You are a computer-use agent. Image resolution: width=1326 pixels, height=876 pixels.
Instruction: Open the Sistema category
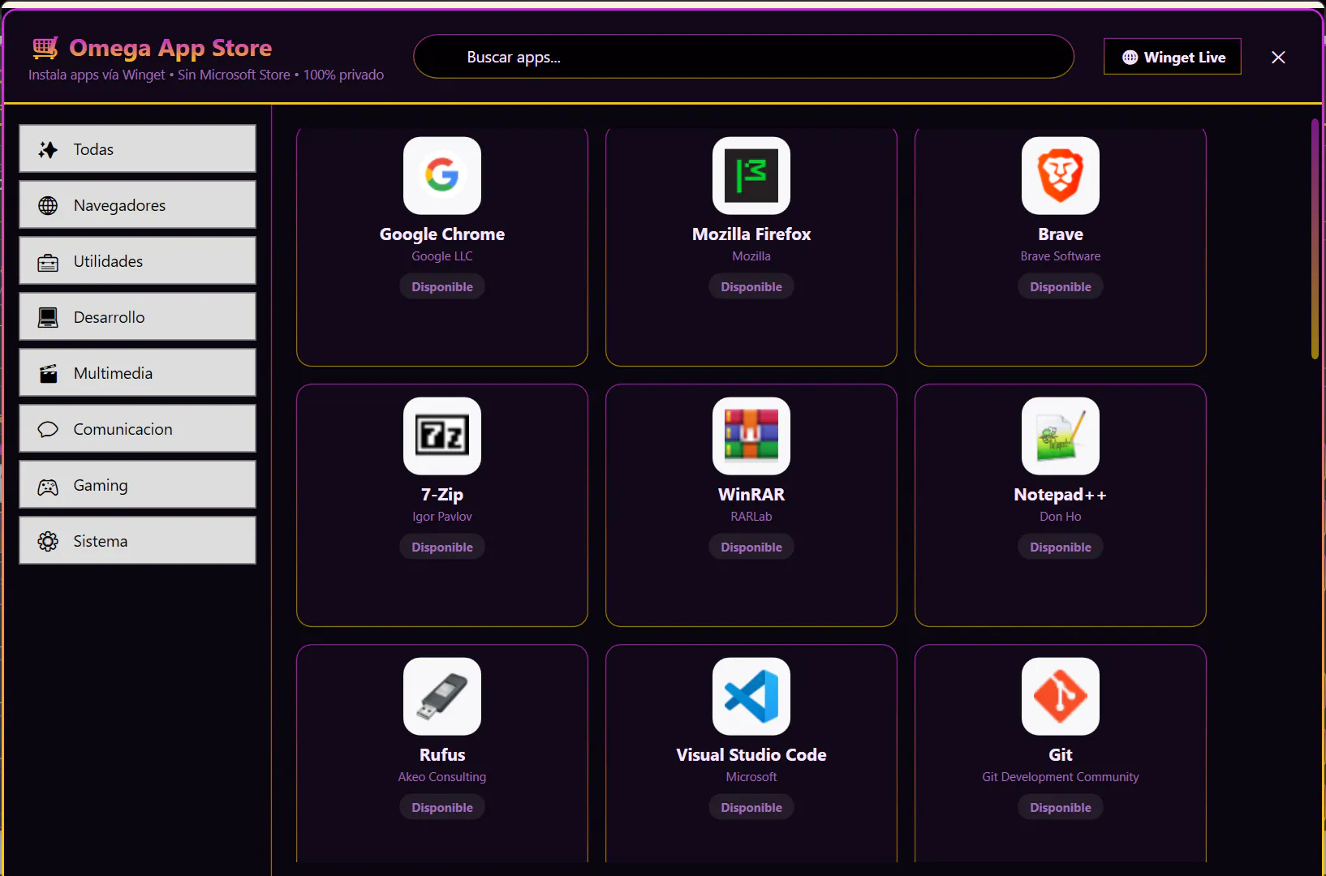137,540
